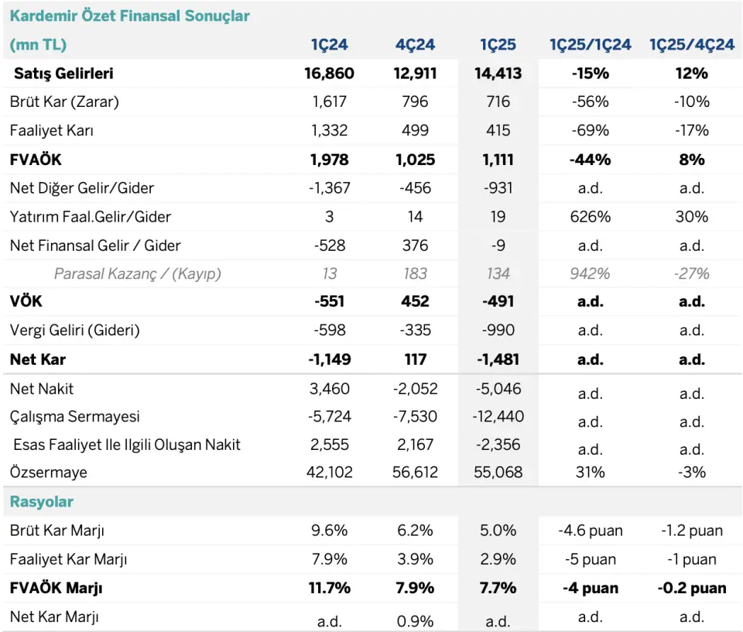Click the FVAÖK change -44%
743x632 pixels.
pos(591,160)
